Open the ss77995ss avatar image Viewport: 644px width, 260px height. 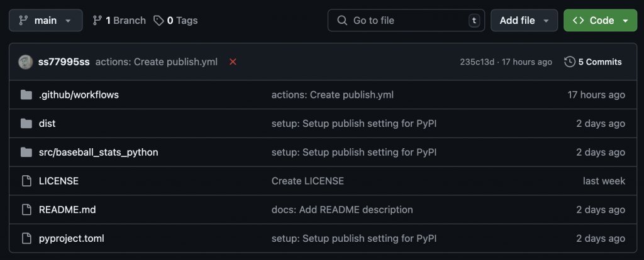pyautogui.click(x=26, y=62)
